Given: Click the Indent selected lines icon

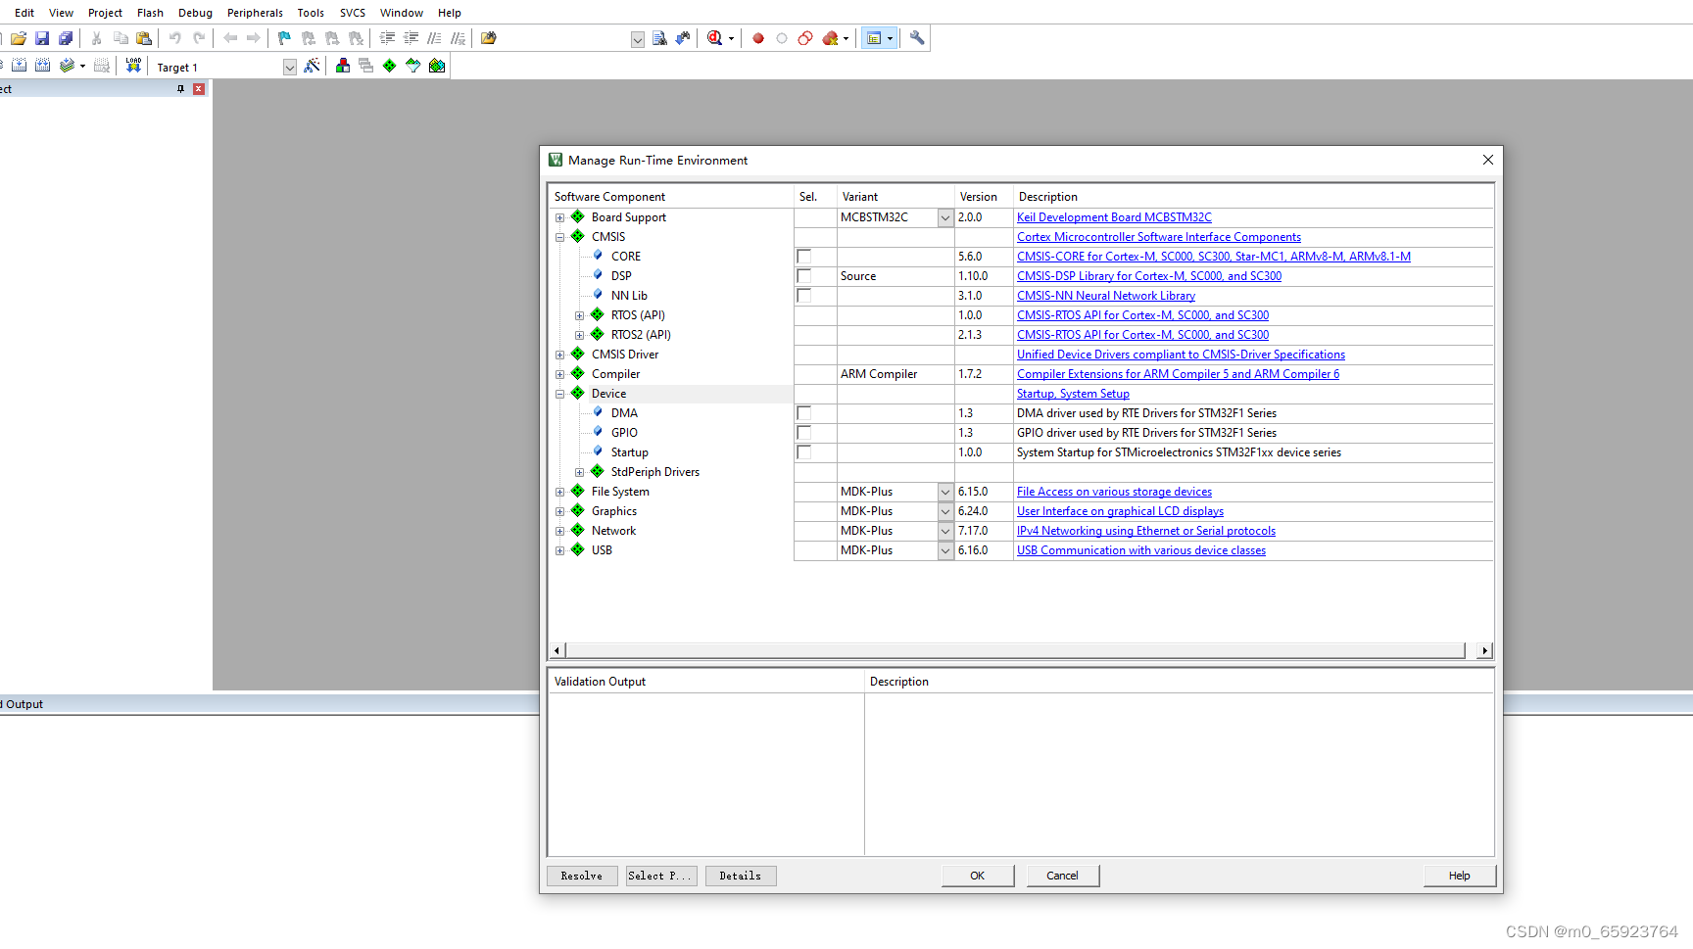Looking at the screenshot, I should pyautogui.click(x=387, y=38).
